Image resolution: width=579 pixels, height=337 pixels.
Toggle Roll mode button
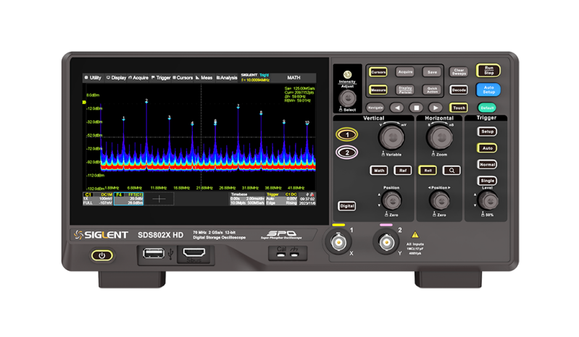[x=427, y=170]
